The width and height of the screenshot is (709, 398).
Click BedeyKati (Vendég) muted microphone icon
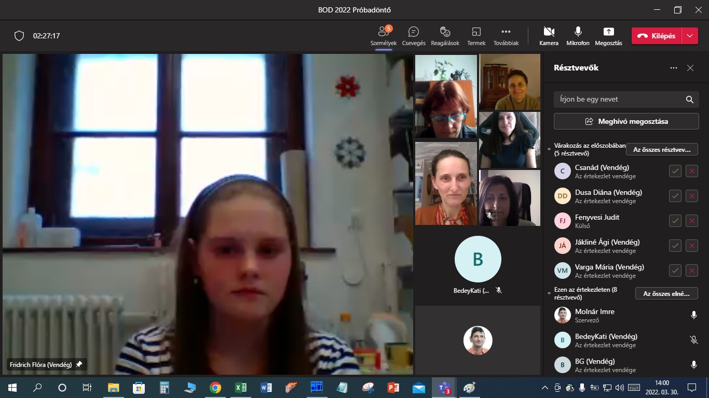[x=694, y=340]
